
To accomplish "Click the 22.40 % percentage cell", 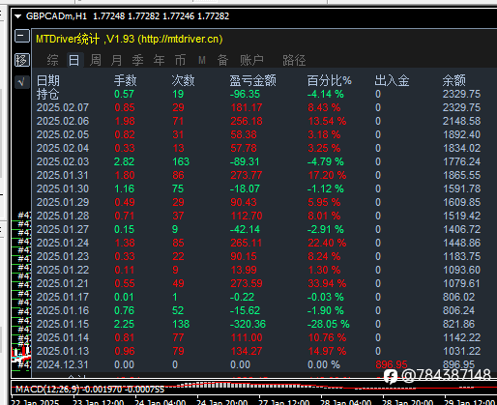I will [x=327, y=243].
